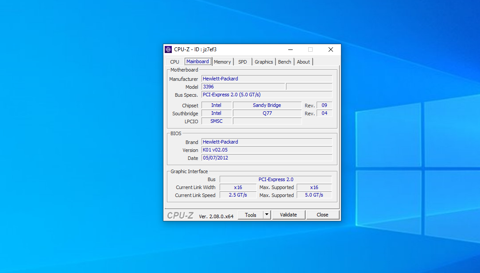
Task: Click the Mainboard tab
Action: pyautogui.click(x=197, y=61)
